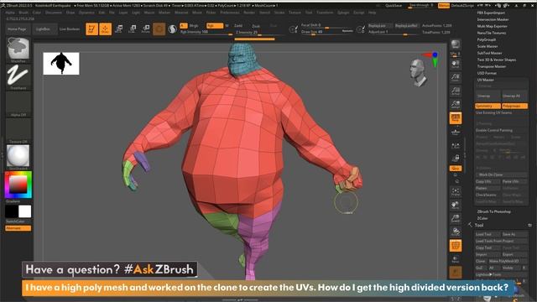The image size is (537, 302).
Task: Click the Frame mesh icon
Action: (x=456, y=192)
